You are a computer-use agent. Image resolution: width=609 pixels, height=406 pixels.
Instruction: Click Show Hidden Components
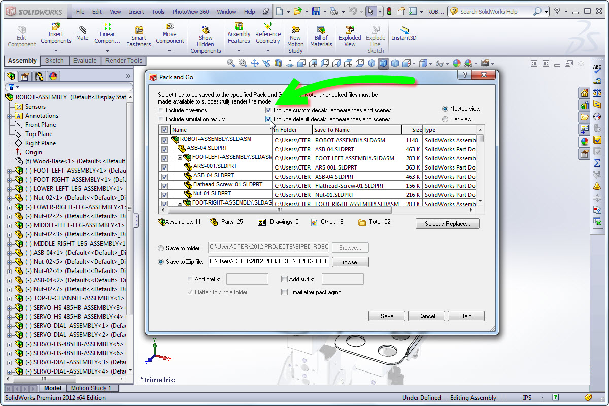click(206, 40)
